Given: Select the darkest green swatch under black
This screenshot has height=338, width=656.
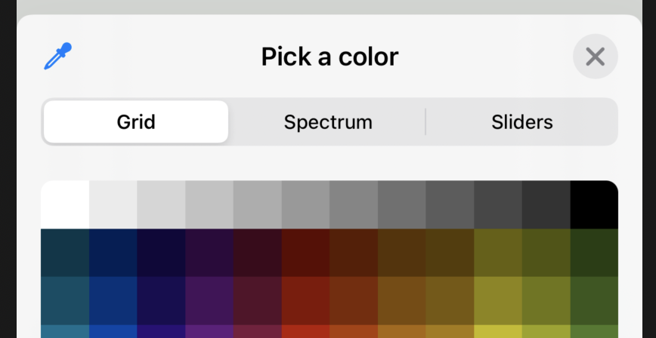Looking at the screenshot, I should pyautogui.click(x=594, y=253).
